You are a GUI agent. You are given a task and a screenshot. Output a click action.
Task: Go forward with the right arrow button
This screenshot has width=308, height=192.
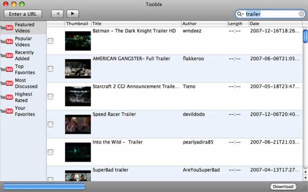pyautogui.click(x=73, y=14)
